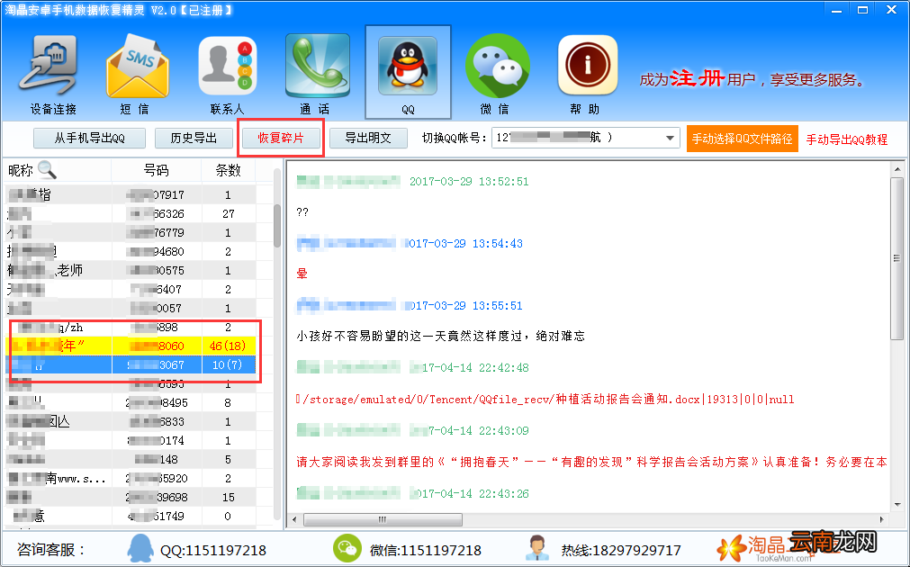Click the 微信:1151197218 support text
The image size is (910, 567).
pos(426,550)
